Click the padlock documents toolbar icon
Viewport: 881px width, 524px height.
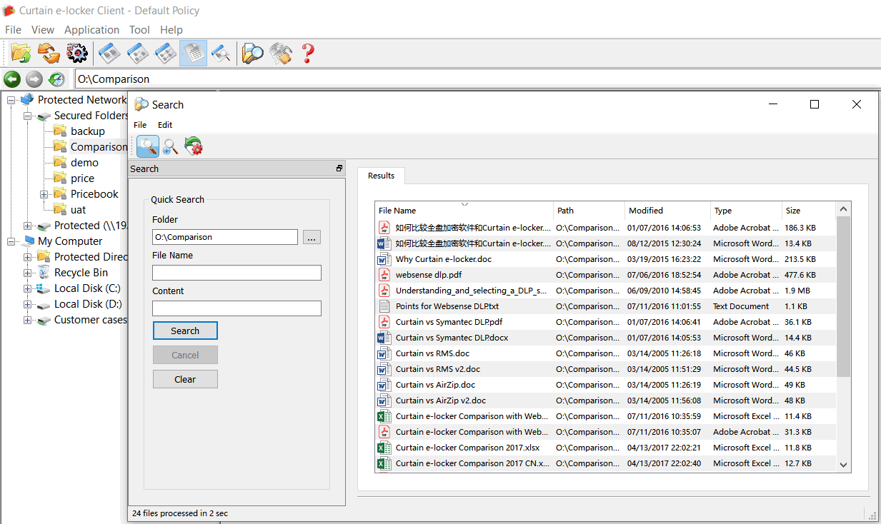281,53
